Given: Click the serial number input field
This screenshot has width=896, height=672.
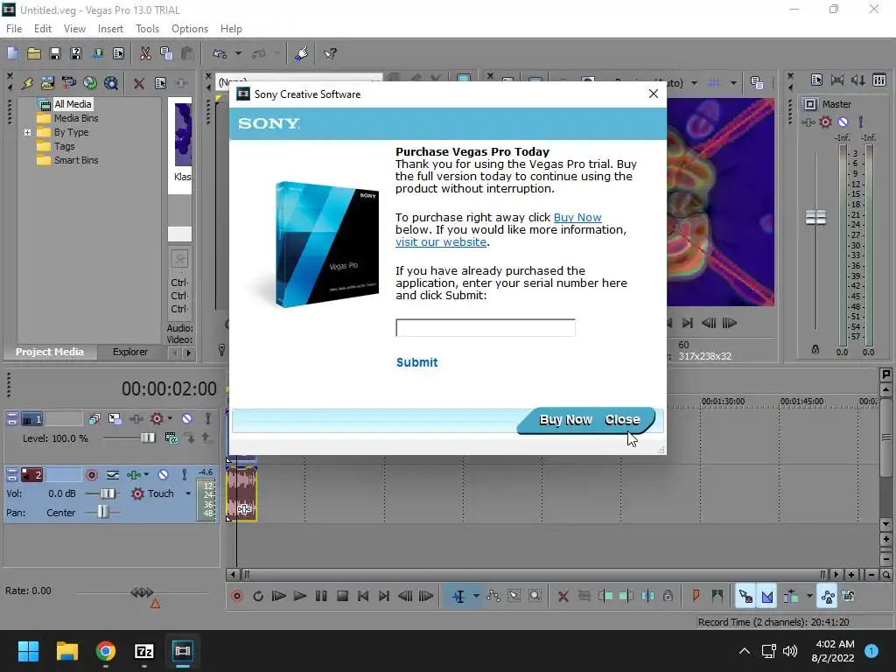Looking at the screenshot, I should coord(485,328).
